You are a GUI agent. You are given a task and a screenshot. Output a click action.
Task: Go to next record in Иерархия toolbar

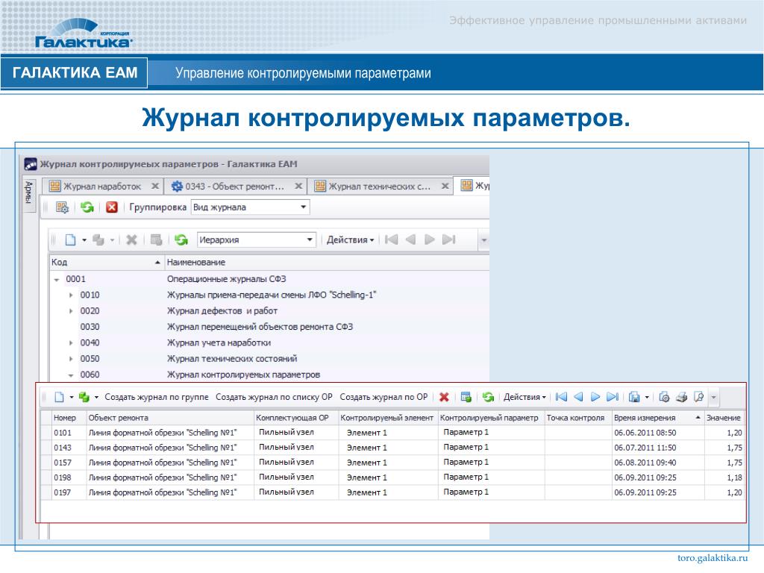click(x=429, y=239)
